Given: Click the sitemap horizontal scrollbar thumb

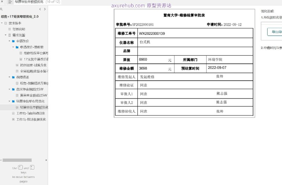Looking at the screenshot, I should tap(17, 160).
